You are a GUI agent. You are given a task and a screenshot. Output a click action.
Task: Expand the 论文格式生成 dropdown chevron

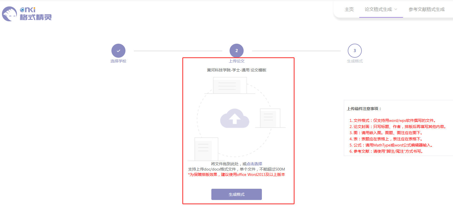pyautogui.click(x=396, y=9)
